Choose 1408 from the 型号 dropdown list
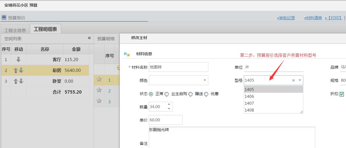Viewport: 346px width, 148px height. coord(249,110)
